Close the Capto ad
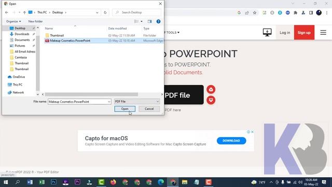 pos(252,131)
